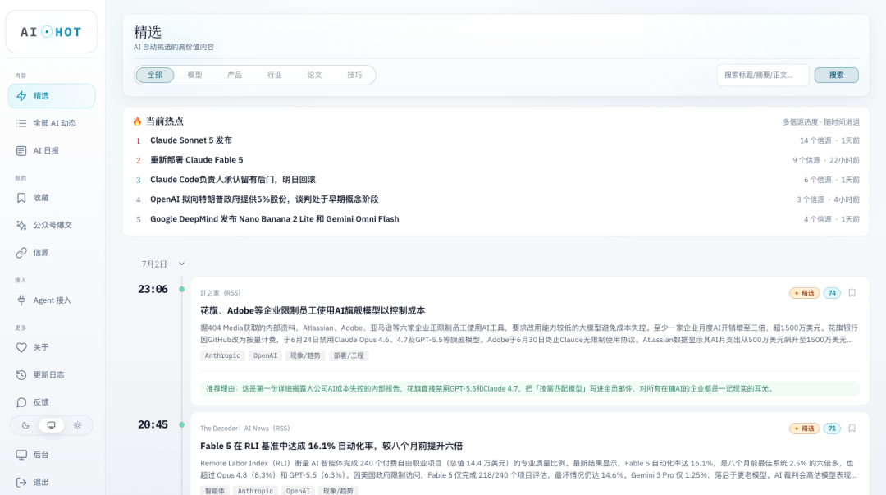The width and height of the screenshot is (886, 495).
Task: Click the 部署/工程 tag
Action: click(x=349, y=355)
